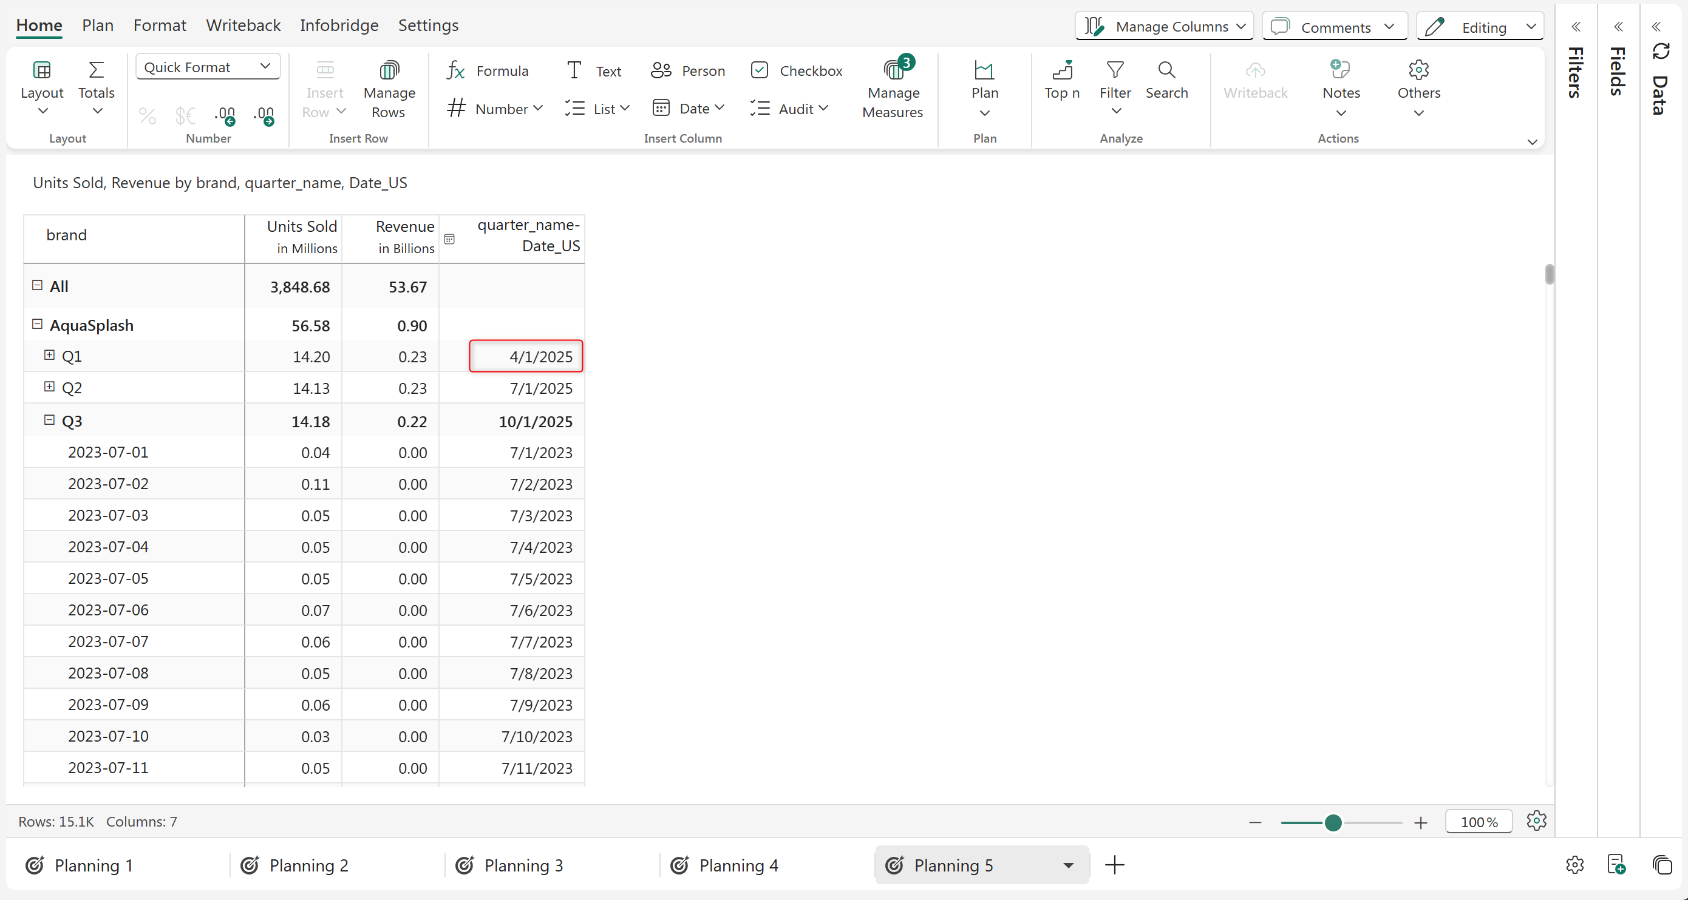Expand the Filters side panel
1688x900 pixels.
pos(1575,27)
